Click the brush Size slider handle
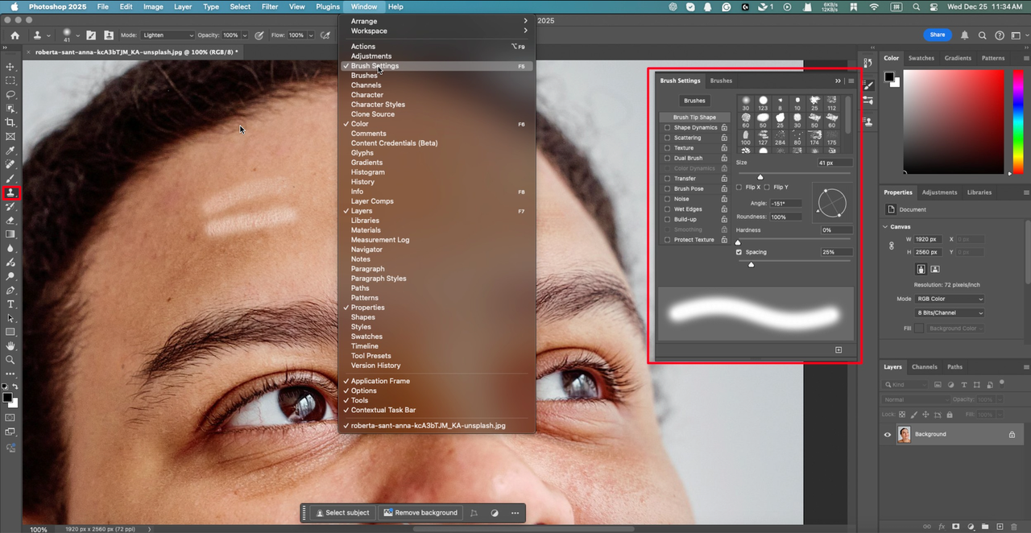The height and width of the screenshot is (533, 1031). coord(760,177)
